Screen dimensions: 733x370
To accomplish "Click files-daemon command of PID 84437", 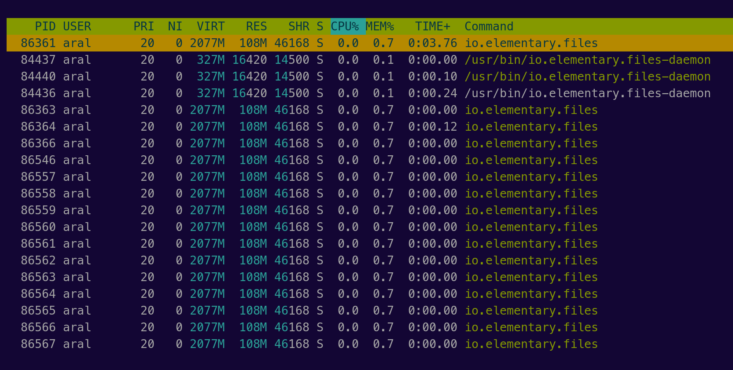I will click(x=588, y=60).
